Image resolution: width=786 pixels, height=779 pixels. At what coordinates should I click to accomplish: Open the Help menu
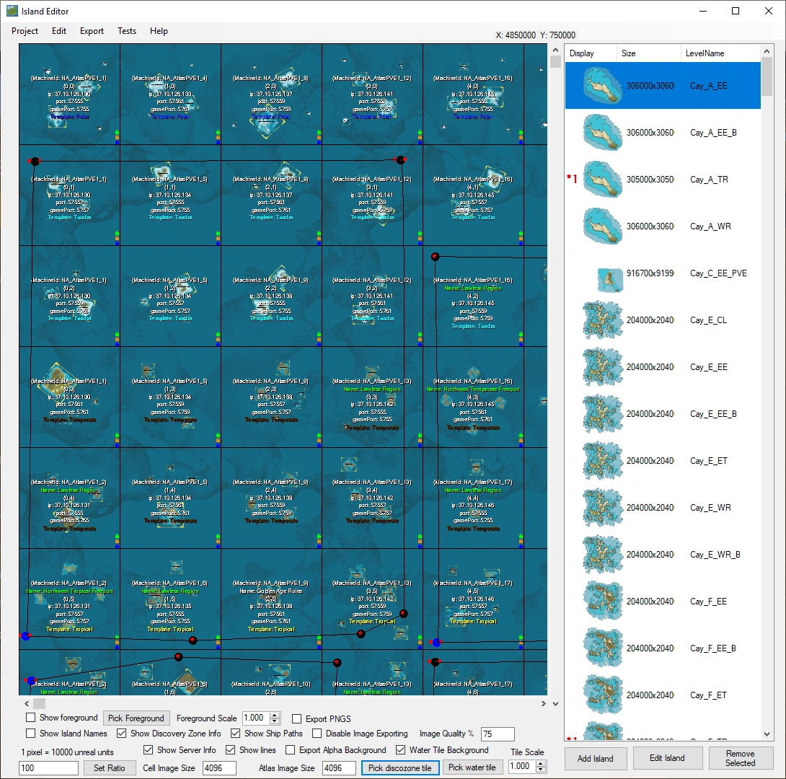[x=159, y=31]
